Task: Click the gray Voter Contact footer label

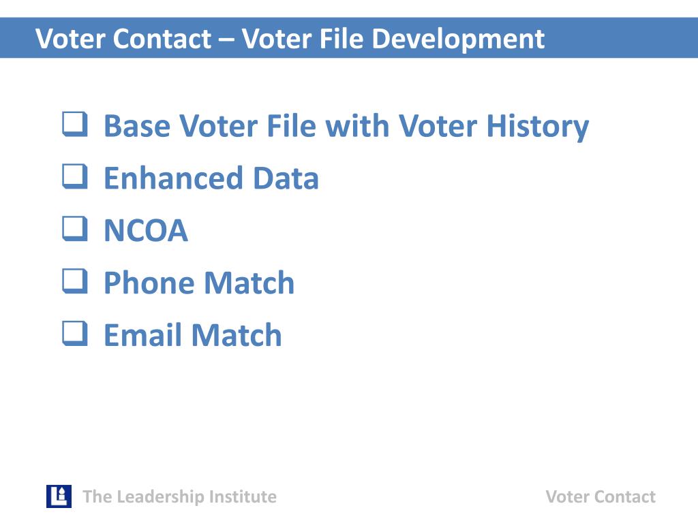Action: click(601, 496)
